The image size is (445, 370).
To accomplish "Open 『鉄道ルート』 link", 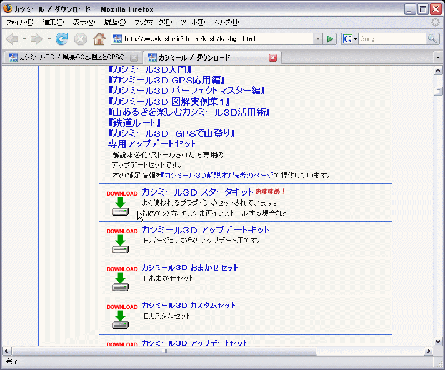I will pyautogui.click(x=134, y=123).
